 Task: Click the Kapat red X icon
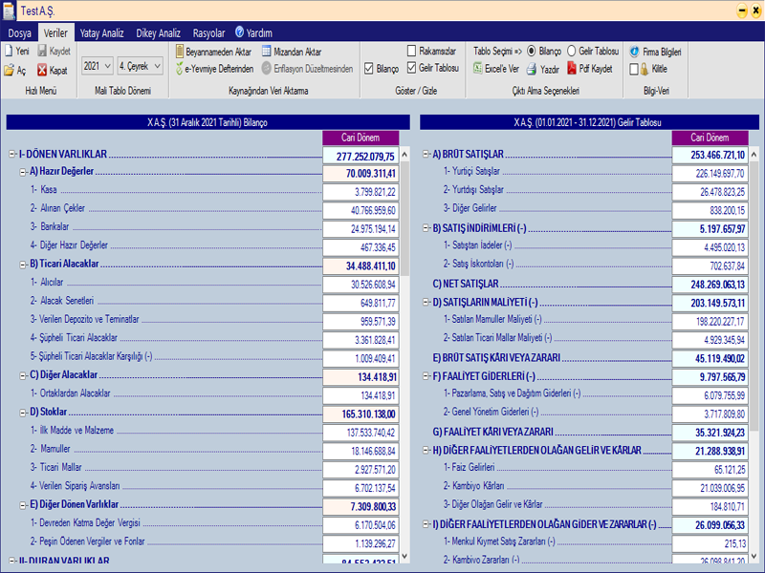point(42,70)
